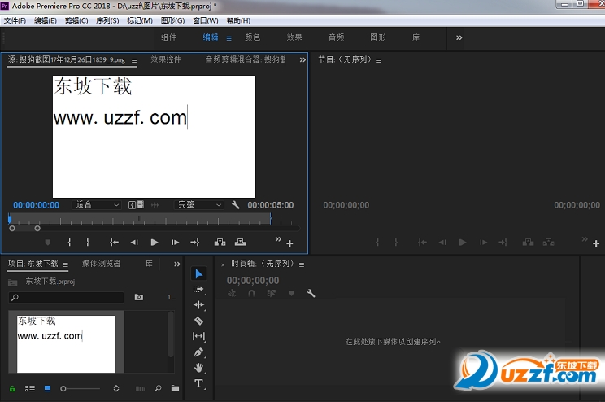Open source monitor settings wrench

pyautogui.click(x=235, y=205)
